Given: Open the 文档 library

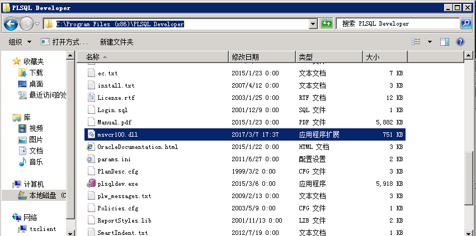Looking at the screenshot, I should 36,151.
